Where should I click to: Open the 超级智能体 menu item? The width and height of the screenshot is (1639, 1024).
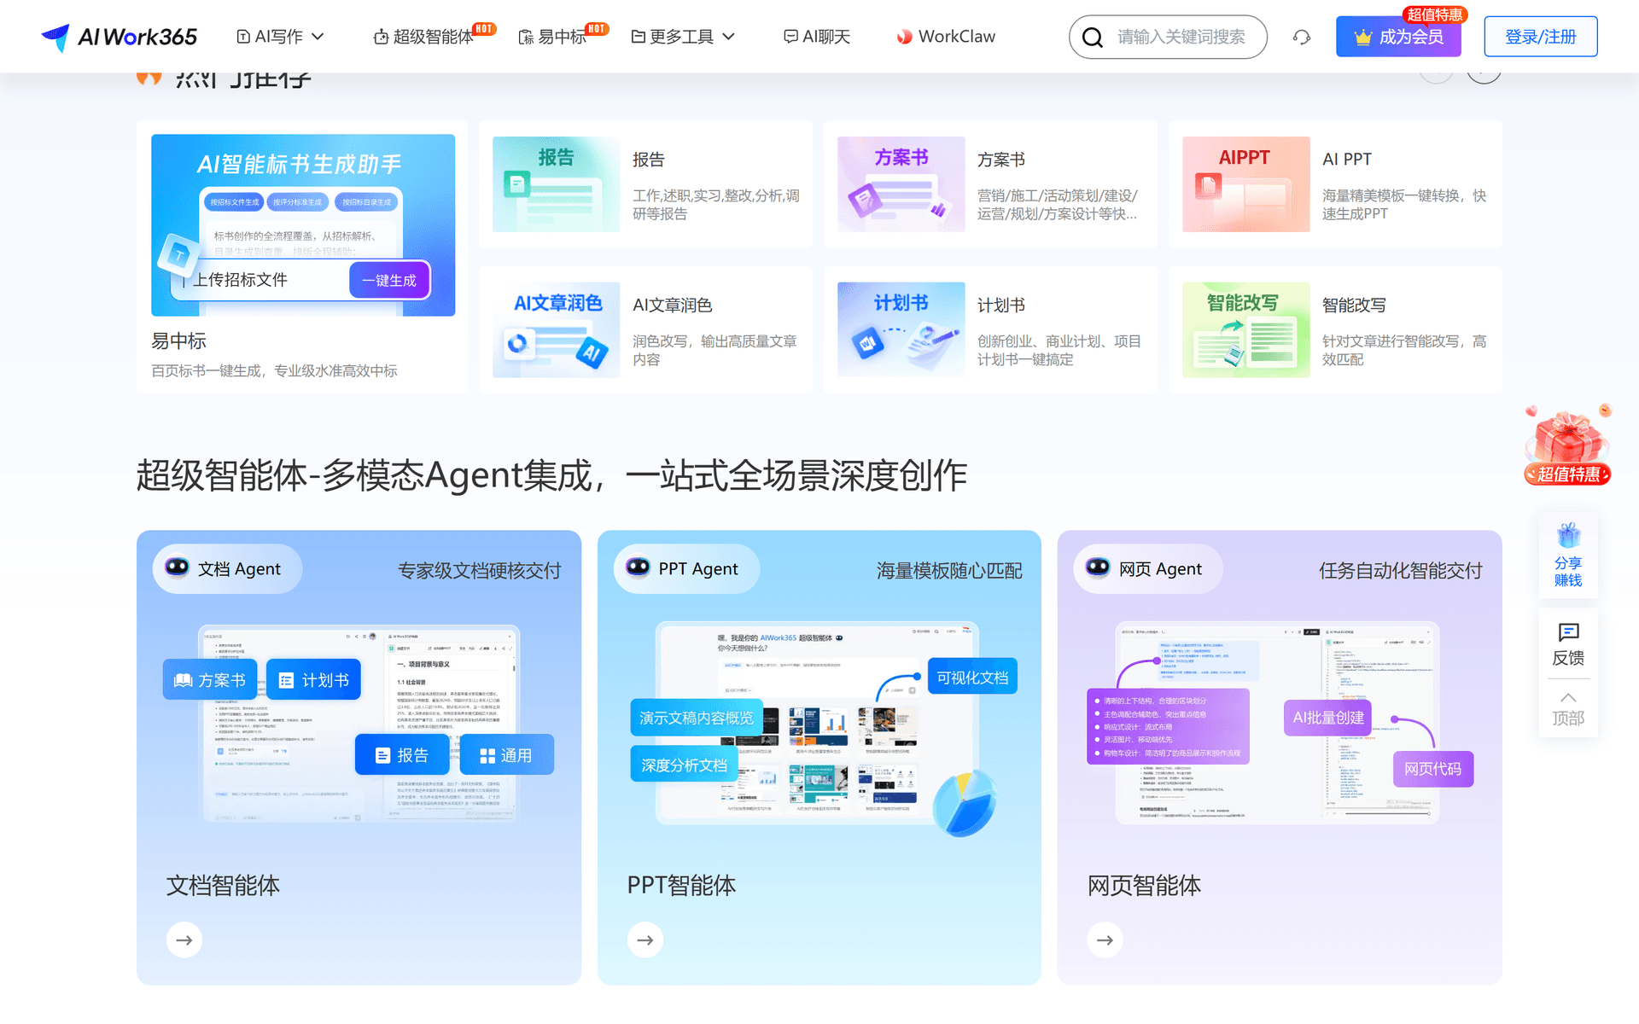(x=423, y=37)
